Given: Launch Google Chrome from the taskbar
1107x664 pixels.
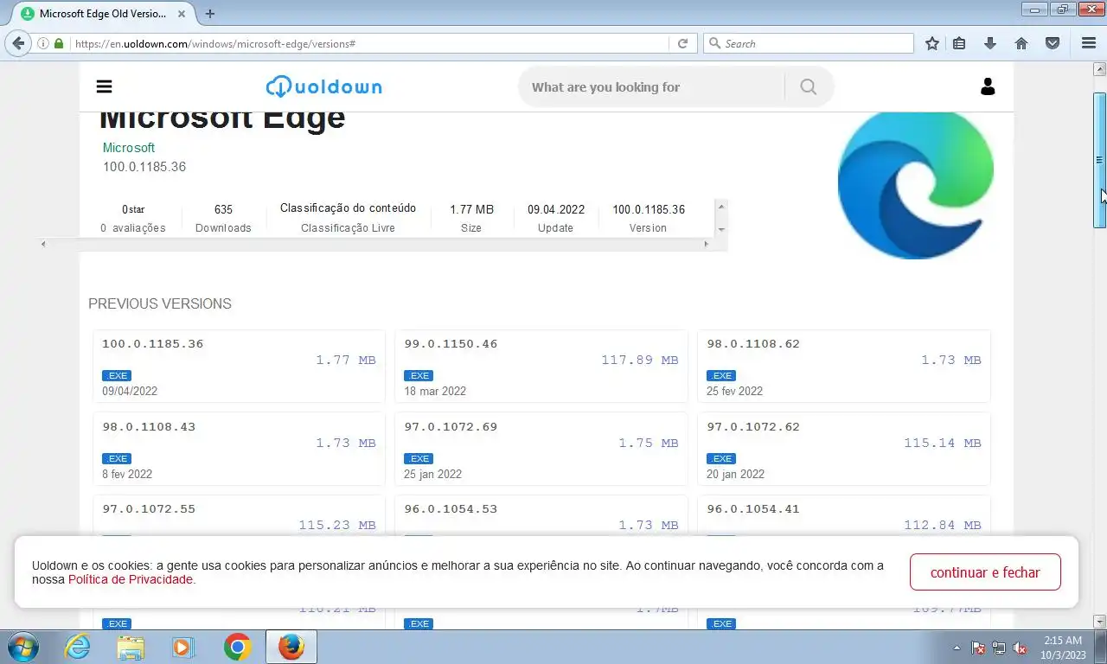Looking at the screenshot, I should 237,647.
